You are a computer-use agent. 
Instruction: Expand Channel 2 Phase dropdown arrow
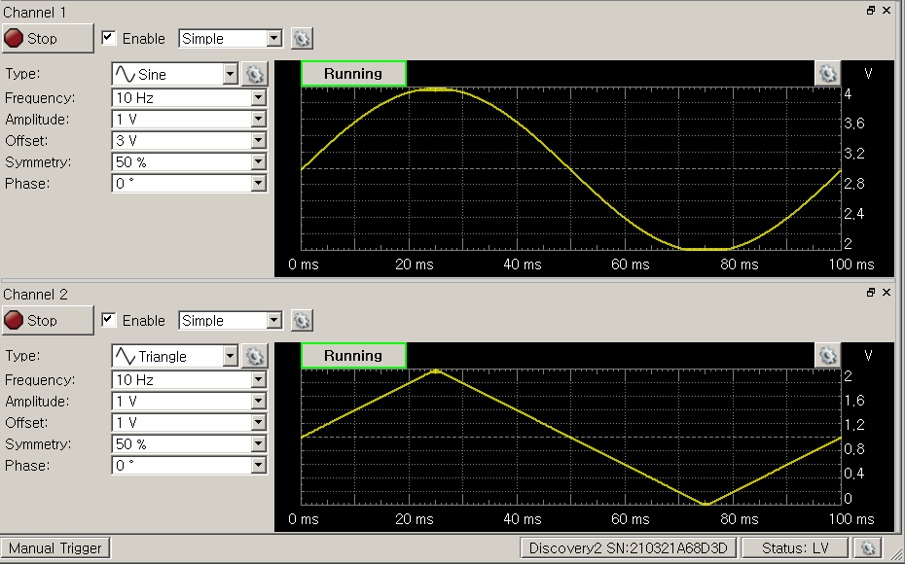tap(258, 466)
